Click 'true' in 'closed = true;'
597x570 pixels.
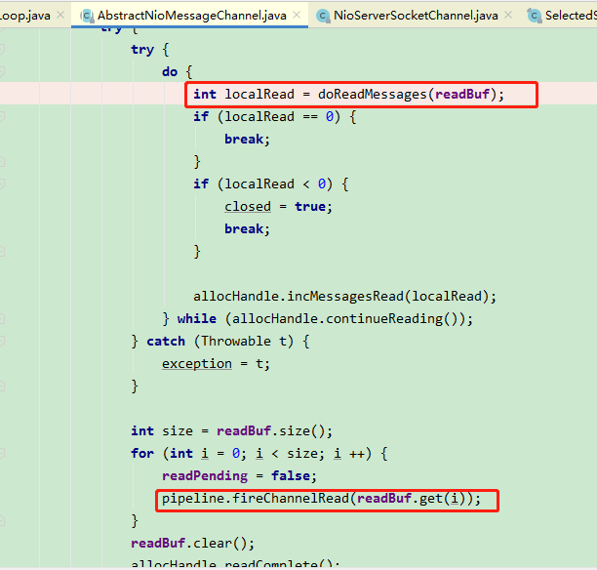310,207
